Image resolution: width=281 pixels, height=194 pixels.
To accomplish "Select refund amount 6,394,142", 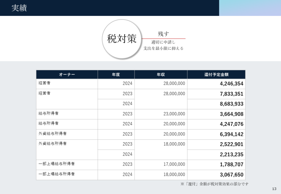I will [232, 134].
